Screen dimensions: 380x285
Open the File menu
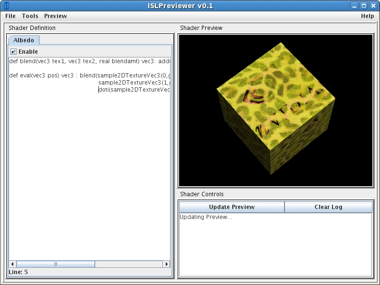click(x=10, y=16)
